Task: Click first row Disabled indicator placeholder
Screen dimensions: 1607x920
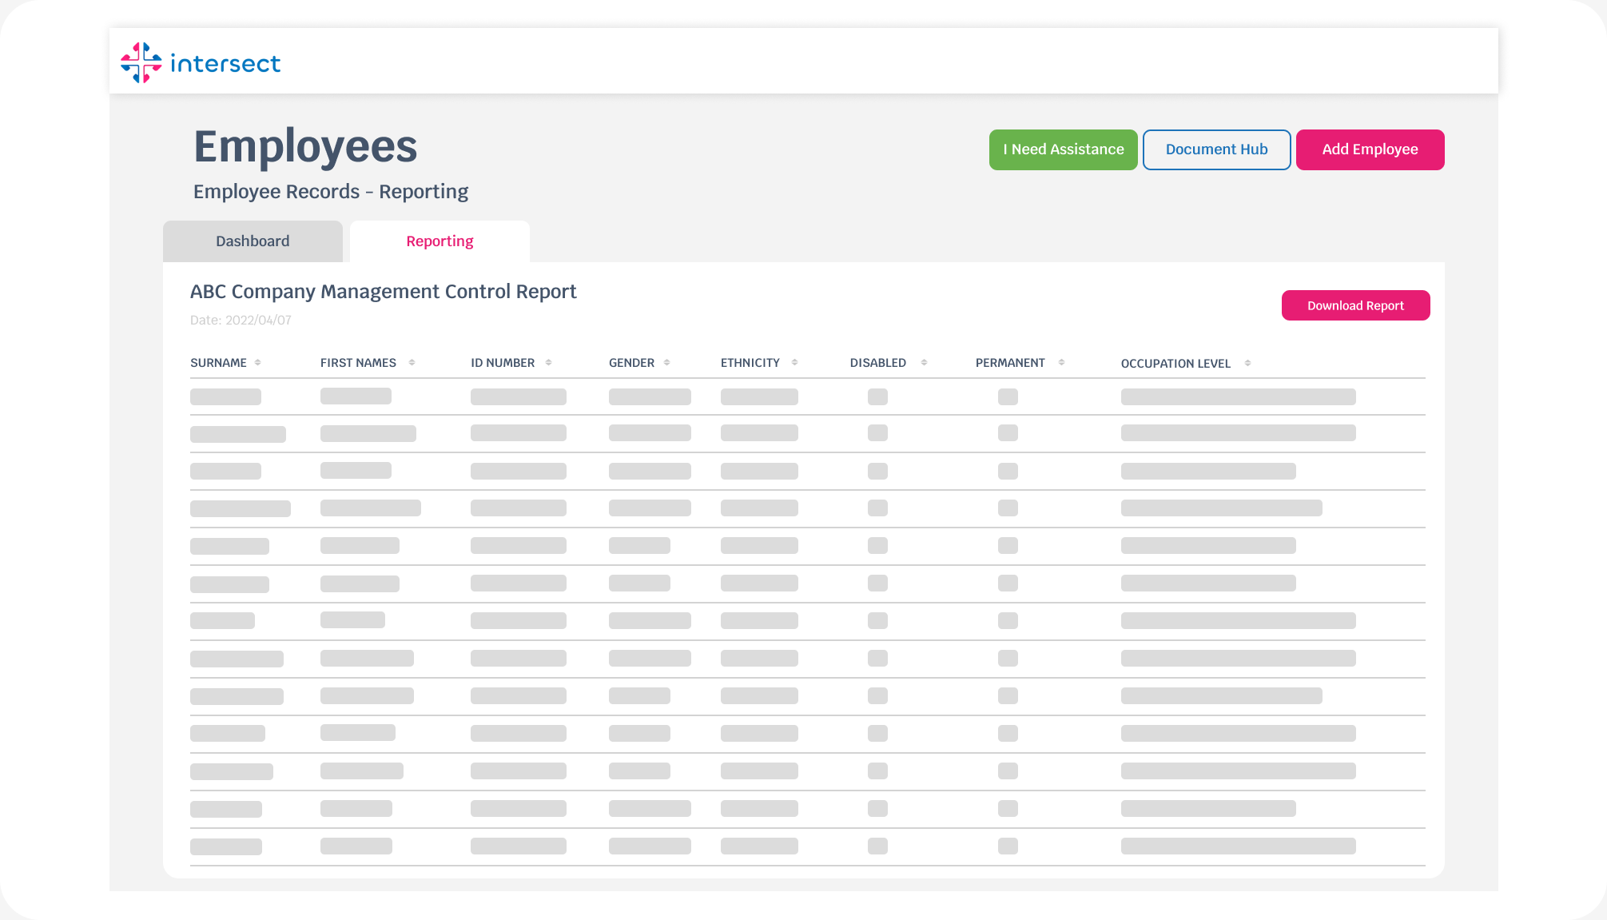Action: pos(877,396)
